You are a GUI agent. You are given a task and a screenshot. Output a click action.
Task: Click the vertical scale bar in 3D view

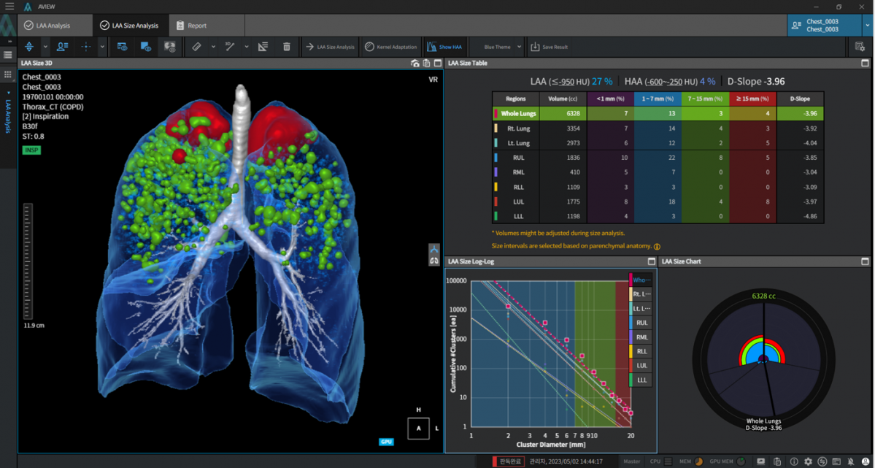pyautogui.click(x=28, y=261)
